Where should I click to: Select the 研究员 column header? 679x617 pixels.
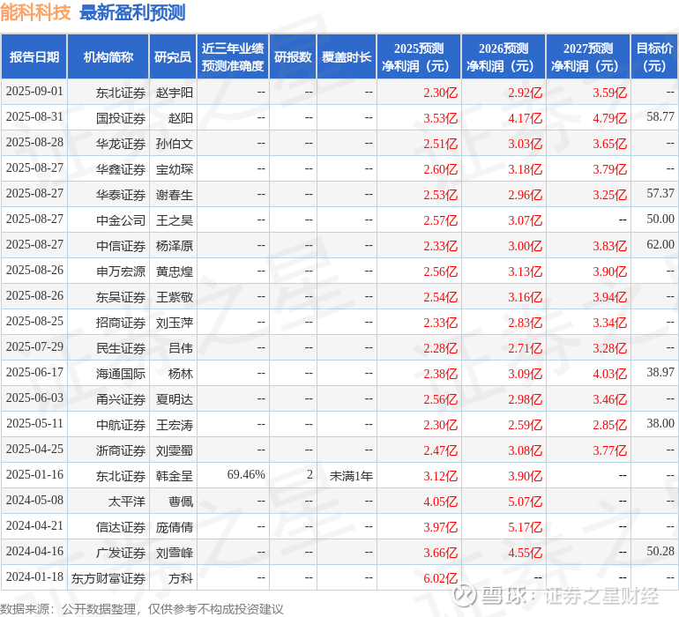pyautogui.click(x=173, y=56)
